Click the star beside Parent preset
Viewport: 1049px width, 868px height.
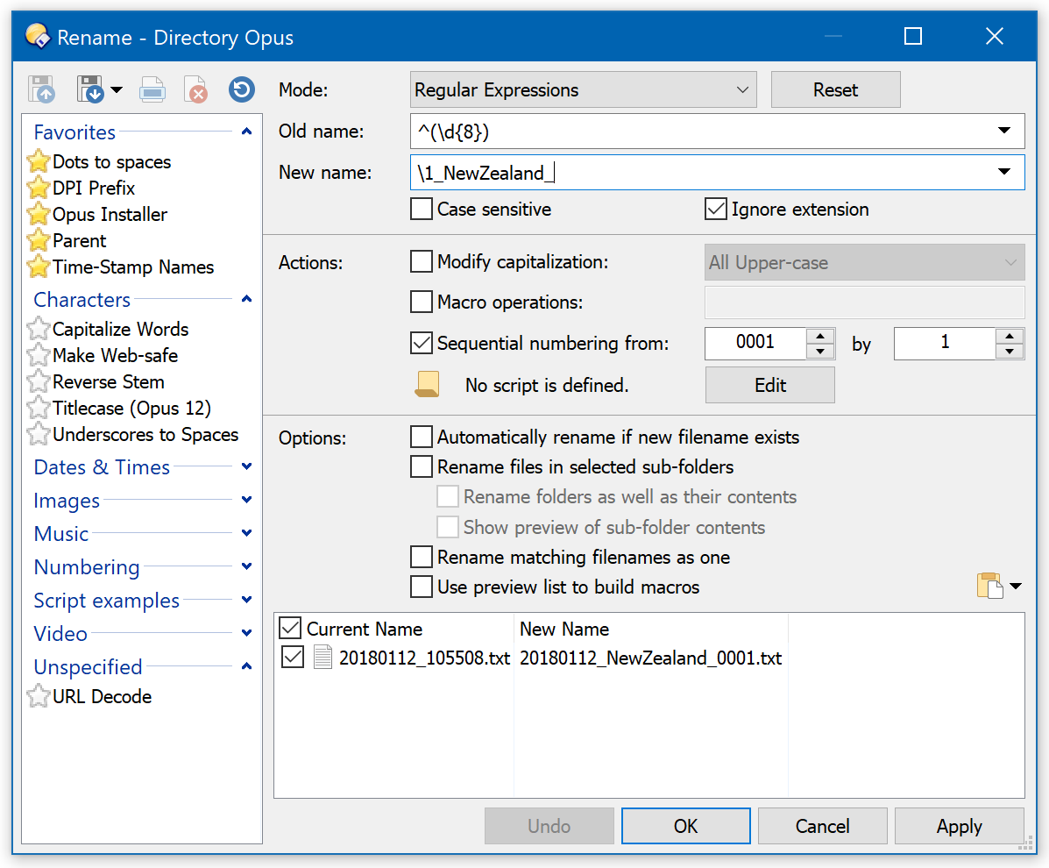tap(39, 240)
